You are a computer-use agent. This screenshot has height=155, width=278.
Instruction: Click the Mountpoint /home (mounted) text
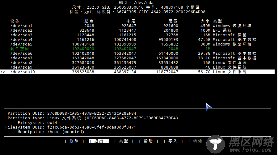[x=65, y=132]
